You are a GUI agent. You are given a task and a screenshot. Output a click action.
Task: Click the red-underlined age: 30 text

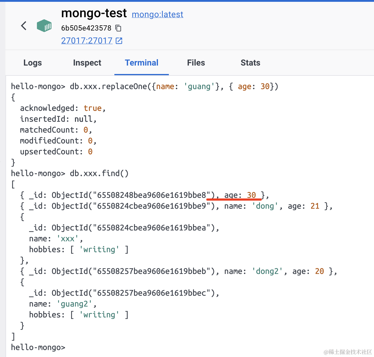pos(240,195)
